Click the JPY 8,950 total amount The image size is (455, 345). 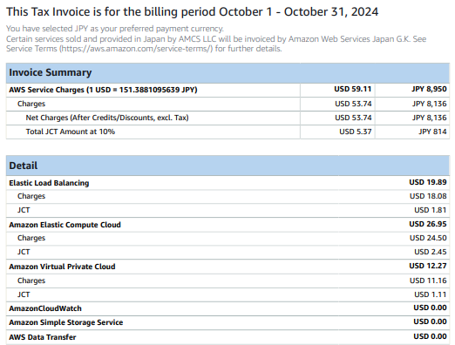429,89
